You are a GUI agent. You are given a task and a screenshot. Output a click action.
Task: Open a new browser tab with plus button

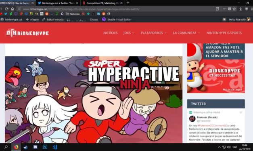click(x=128, y=3)
